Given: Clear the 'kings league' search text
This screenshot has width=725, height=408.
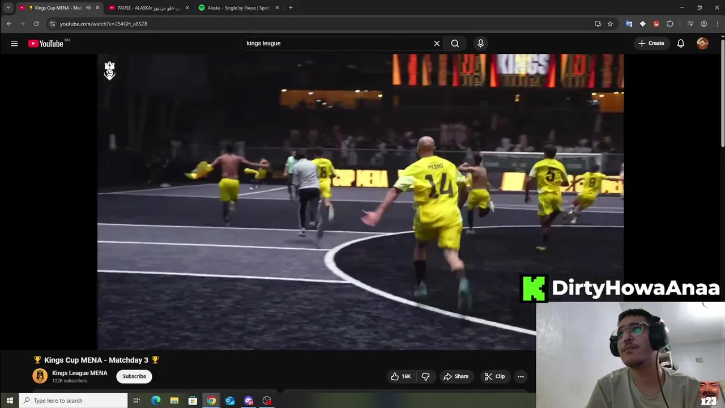Looking at the screenshot, I should point(437,43).
